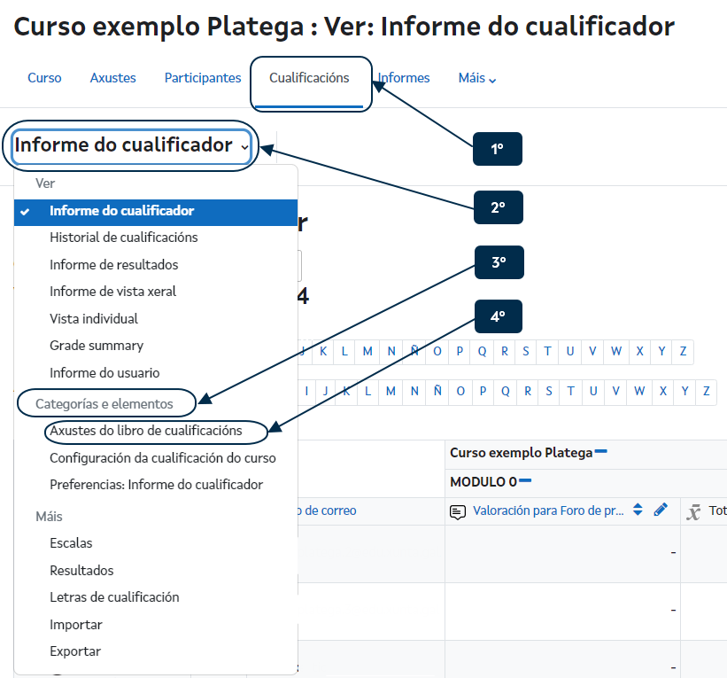This screenshot has width=727, height=678.
Task: Filter students by the letter Ñ
Action: (414, 352)
